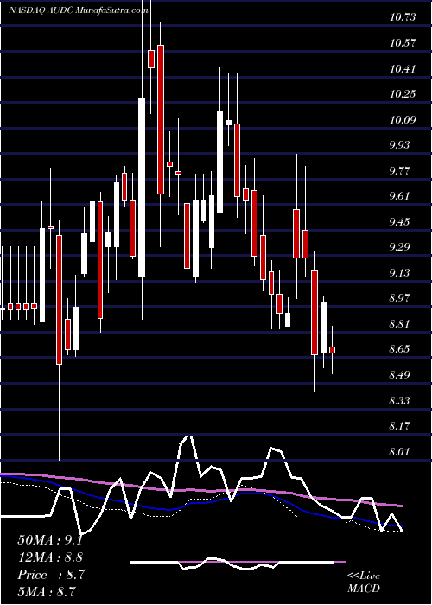
Task: Click the 10.73 price axis label
Action: pyautogui.click(x=403, y=17)
